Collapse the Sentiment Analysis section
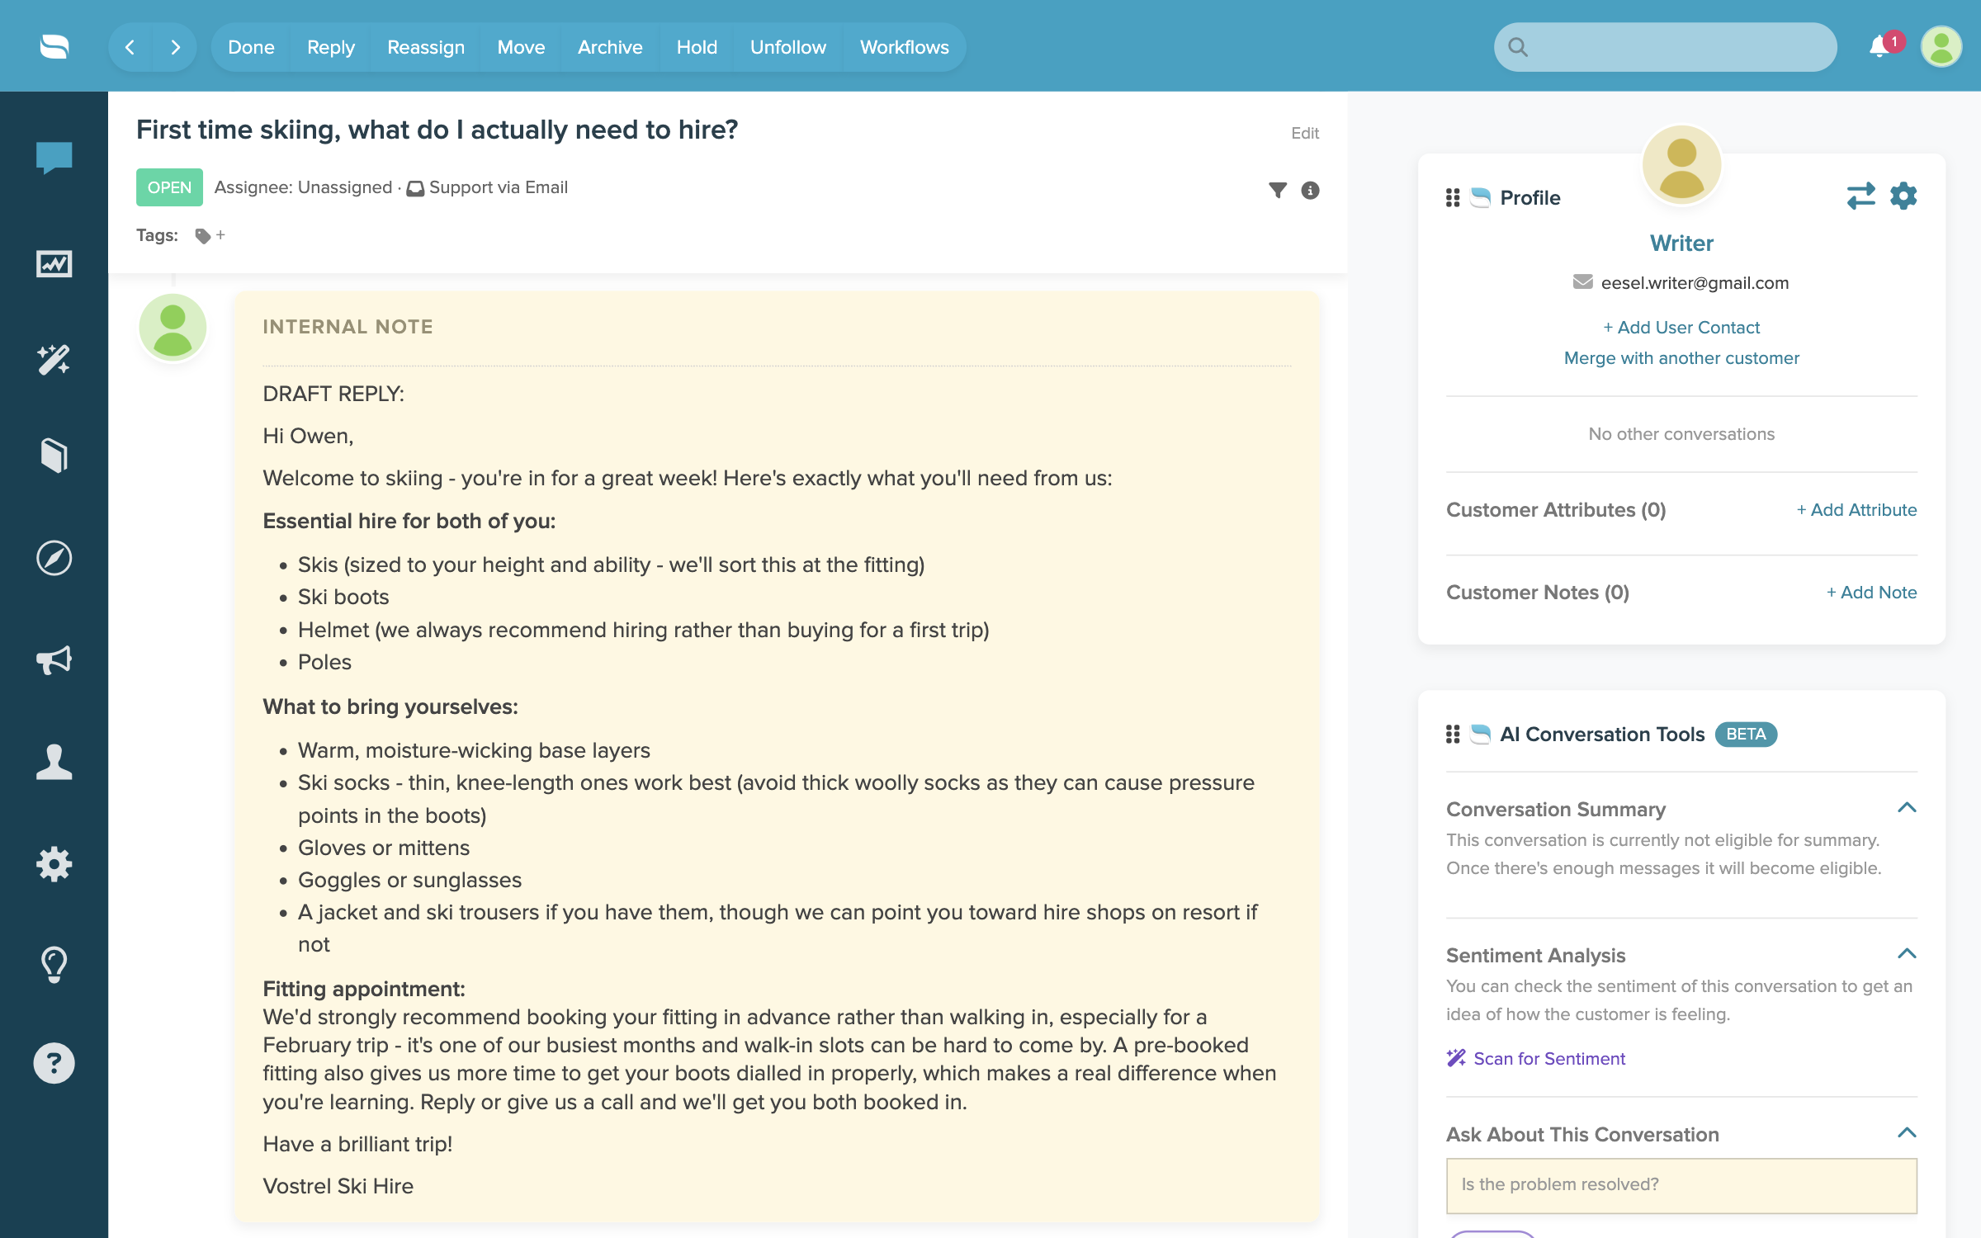 click(x=1907, y=954)
